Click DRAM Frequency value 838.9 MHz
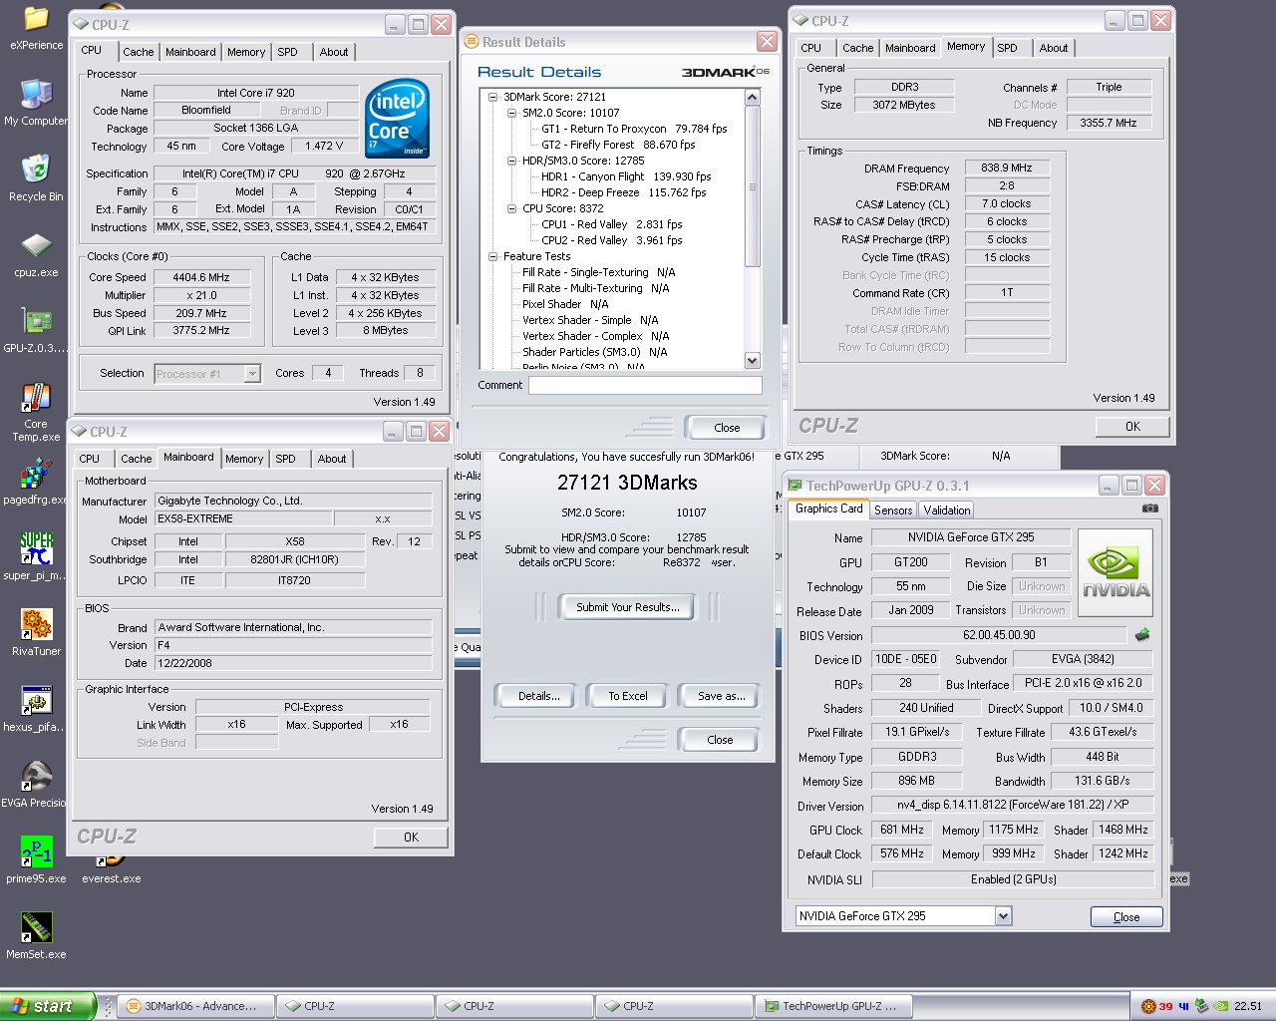The height and width of the screenshot is (1021, 1276). point(1007,168)
